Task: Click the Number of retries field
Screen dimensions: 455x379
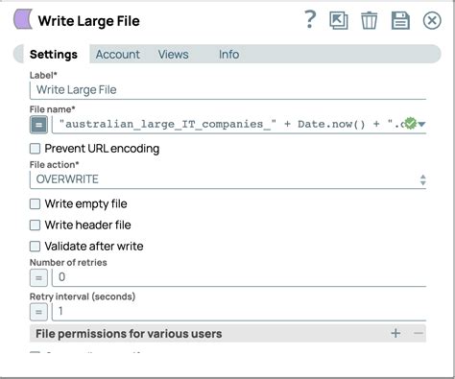Action: pos(239,277)
